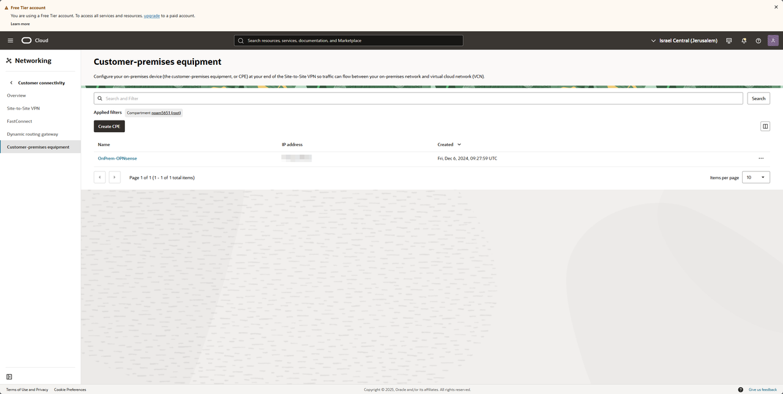The height and width of the screenshot is (394, 783).
Task: Open the notifications bell icon
Action: tap(744, 40)
